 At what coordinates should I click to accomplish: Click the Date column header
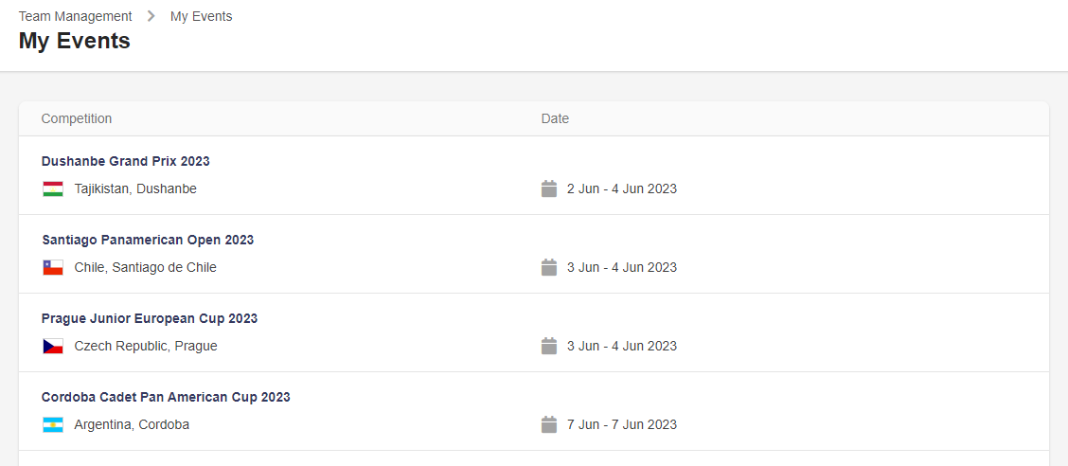click(555, 118)
